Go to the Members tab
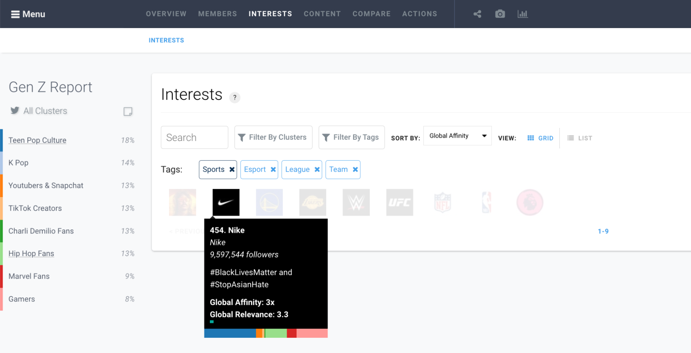Image resolution: width=691 pixels, height=353 pixels. (x=217, y=14)
